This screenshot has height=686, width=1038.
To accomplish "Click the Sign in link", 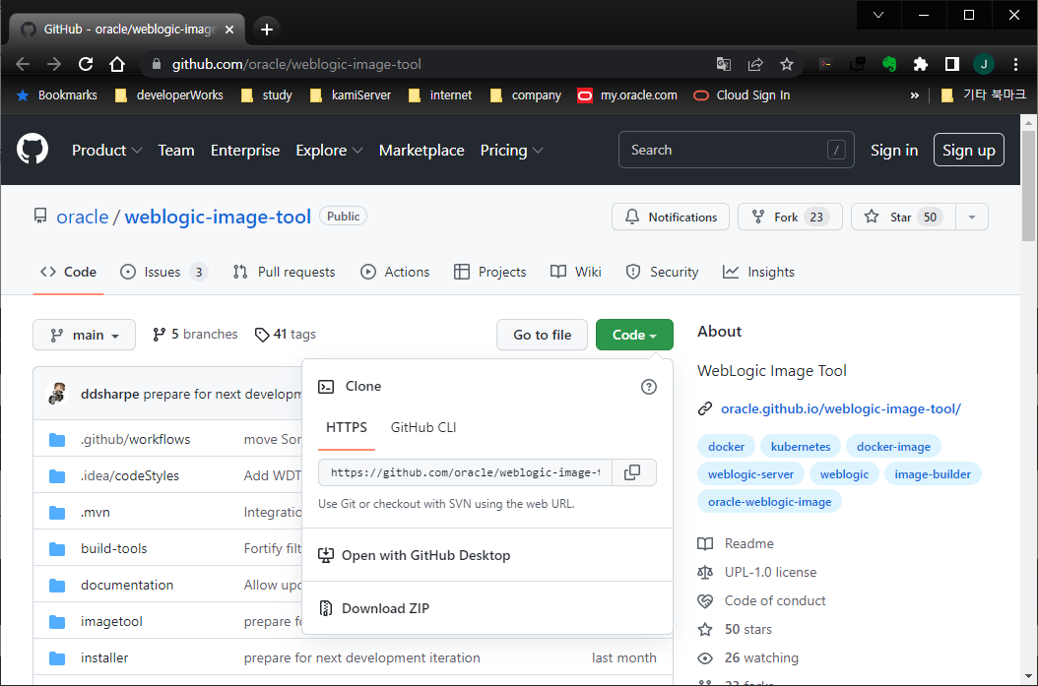I will point(894,151).
